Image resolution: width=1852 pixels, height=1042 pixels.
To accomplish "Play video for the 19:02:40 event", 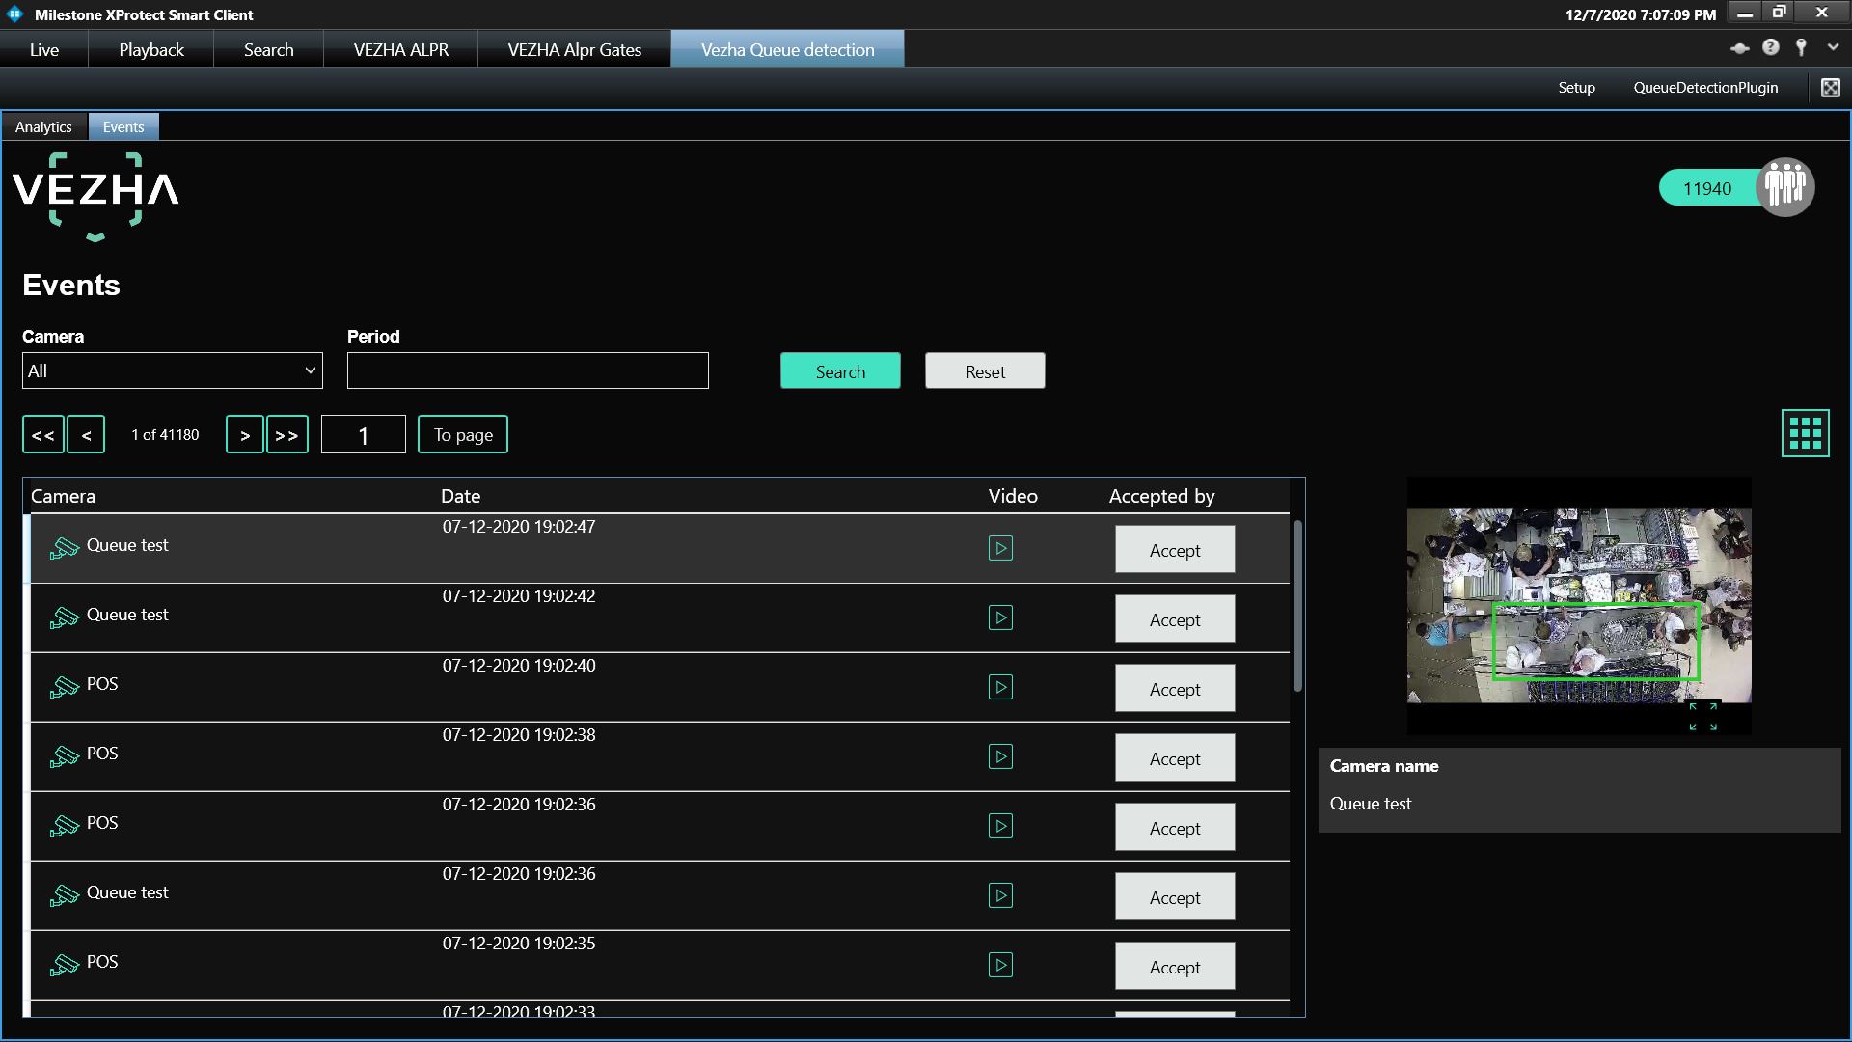I will pyautogui.click(x=1000, y=687).
